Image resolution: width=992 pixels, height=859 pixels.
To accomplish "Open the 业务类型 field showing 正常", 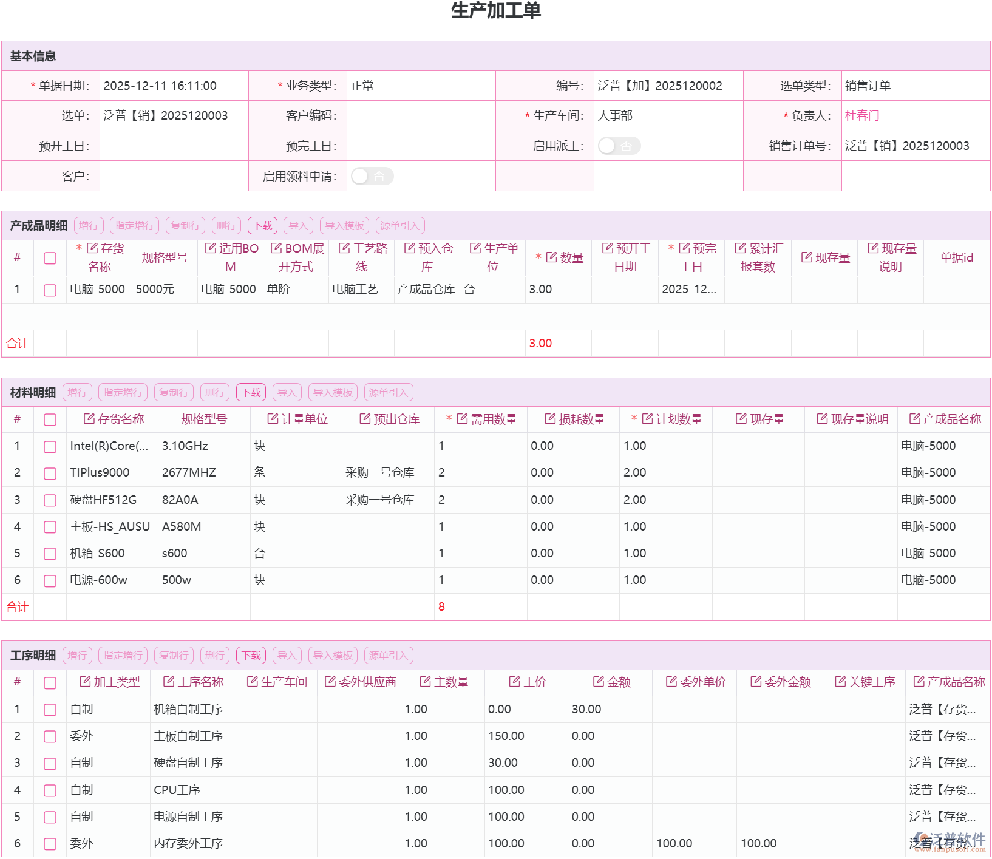I will click(x=420, y=86).
